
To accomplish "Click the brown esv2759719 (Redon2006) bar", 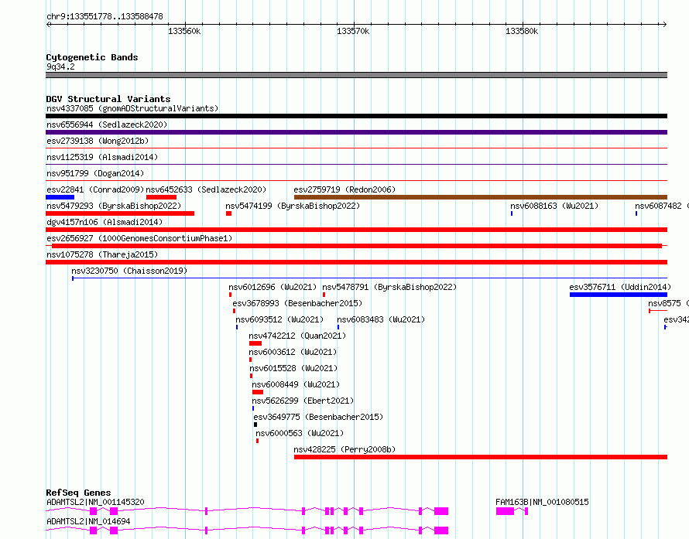I will [481, 197].
